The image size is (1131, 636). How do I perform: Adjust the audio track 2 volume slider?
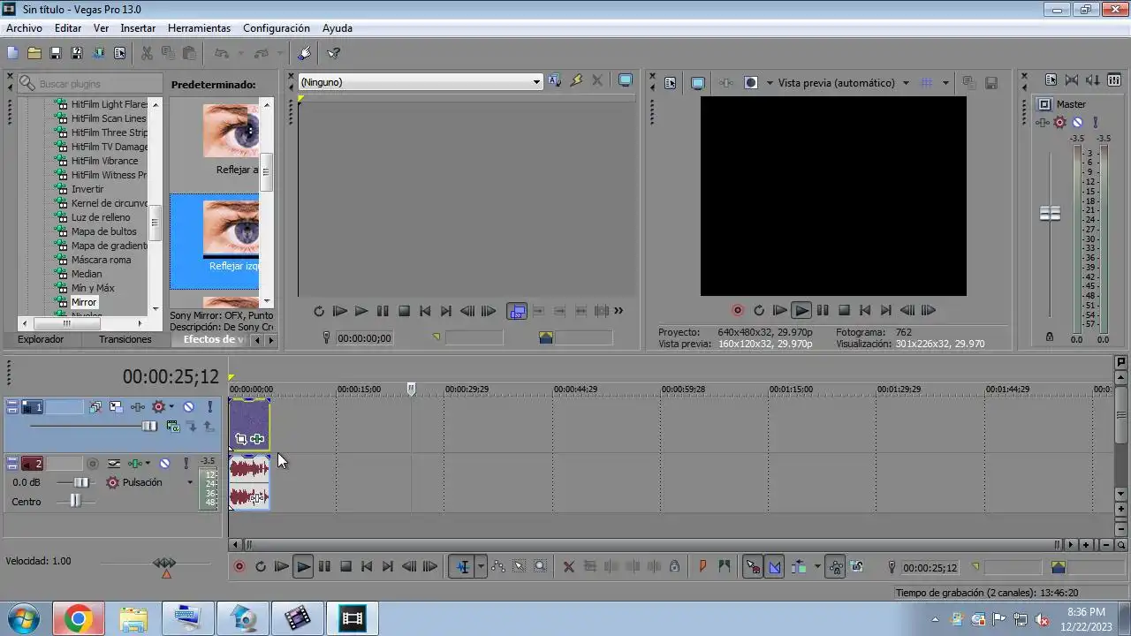81,482
